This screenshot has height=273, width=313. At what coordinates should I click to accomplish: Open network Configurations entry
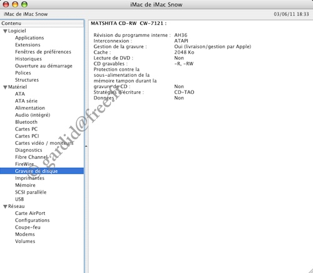pos(32,221)
